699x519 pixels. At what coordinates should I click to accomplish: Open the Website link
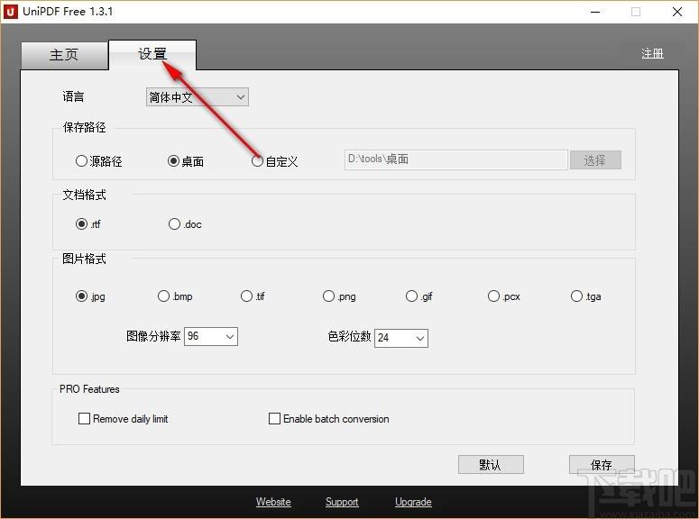point(273,502)
